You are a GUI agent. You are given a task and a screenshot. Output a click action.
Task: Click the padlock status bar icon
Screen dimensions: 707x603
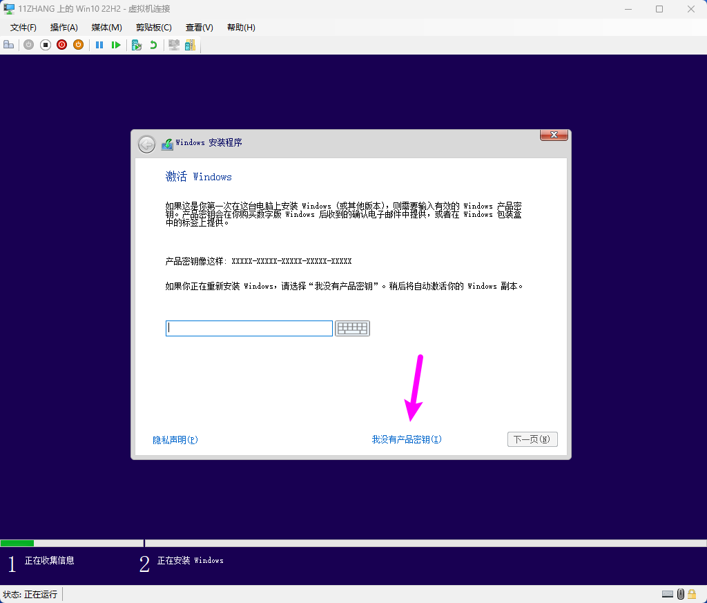coord(692,594)
